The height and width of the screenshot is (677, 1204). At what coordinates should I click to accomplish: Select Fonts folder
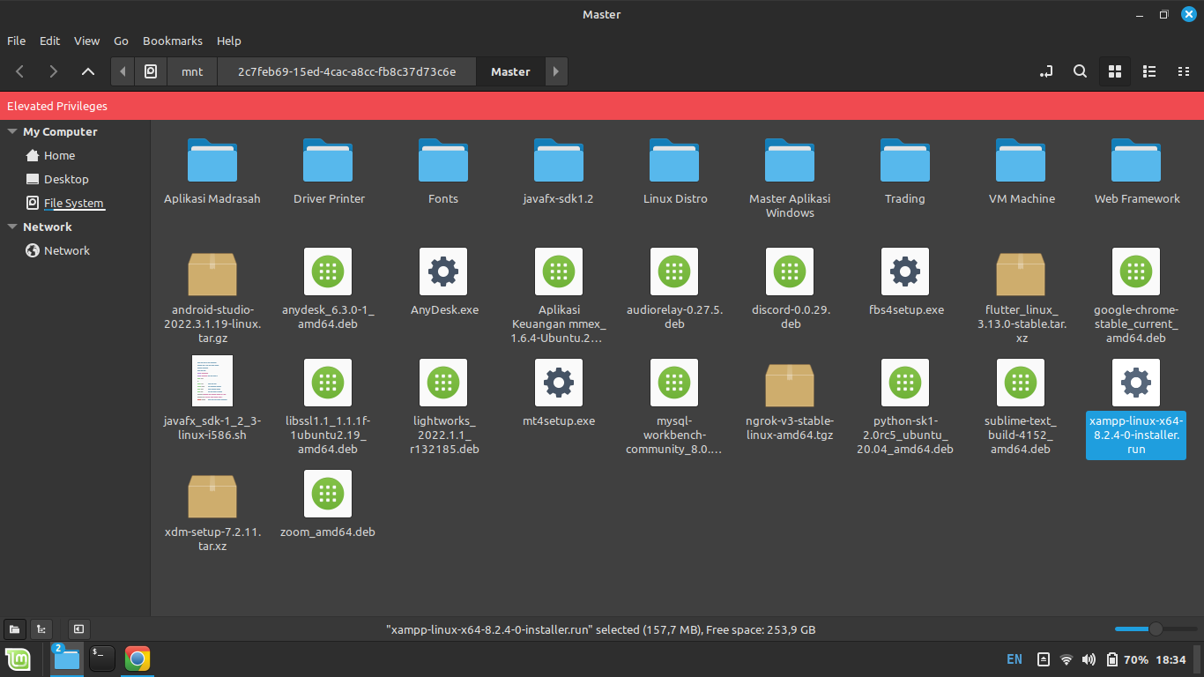click(443, 172)
